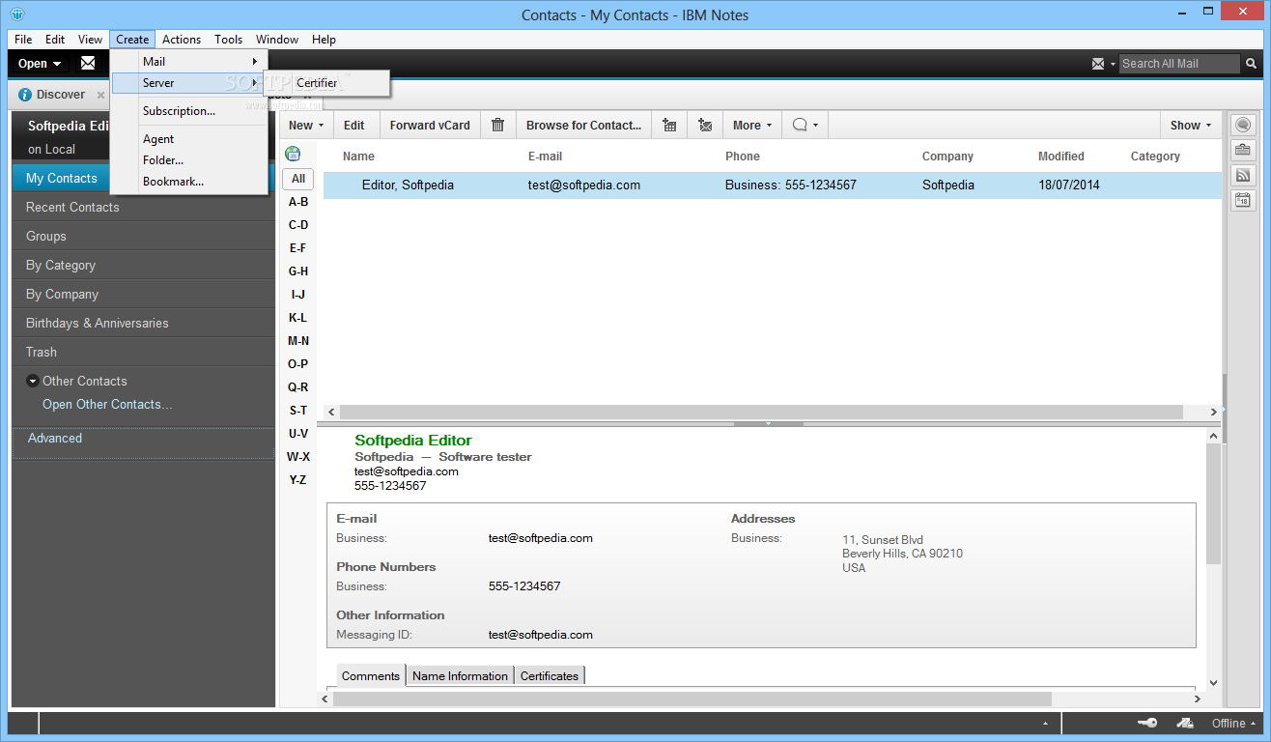Open the Trash view
The height and width of the screenshot is (742, 1271).
[x=144, y=352]
